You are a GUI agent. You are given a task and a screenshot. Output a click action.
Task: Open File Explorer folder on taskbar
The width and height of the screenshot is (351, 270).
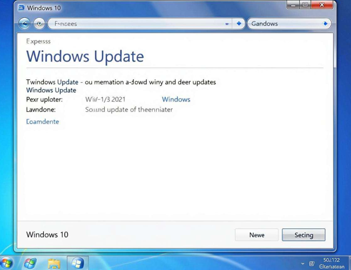[x=54, y=264]
